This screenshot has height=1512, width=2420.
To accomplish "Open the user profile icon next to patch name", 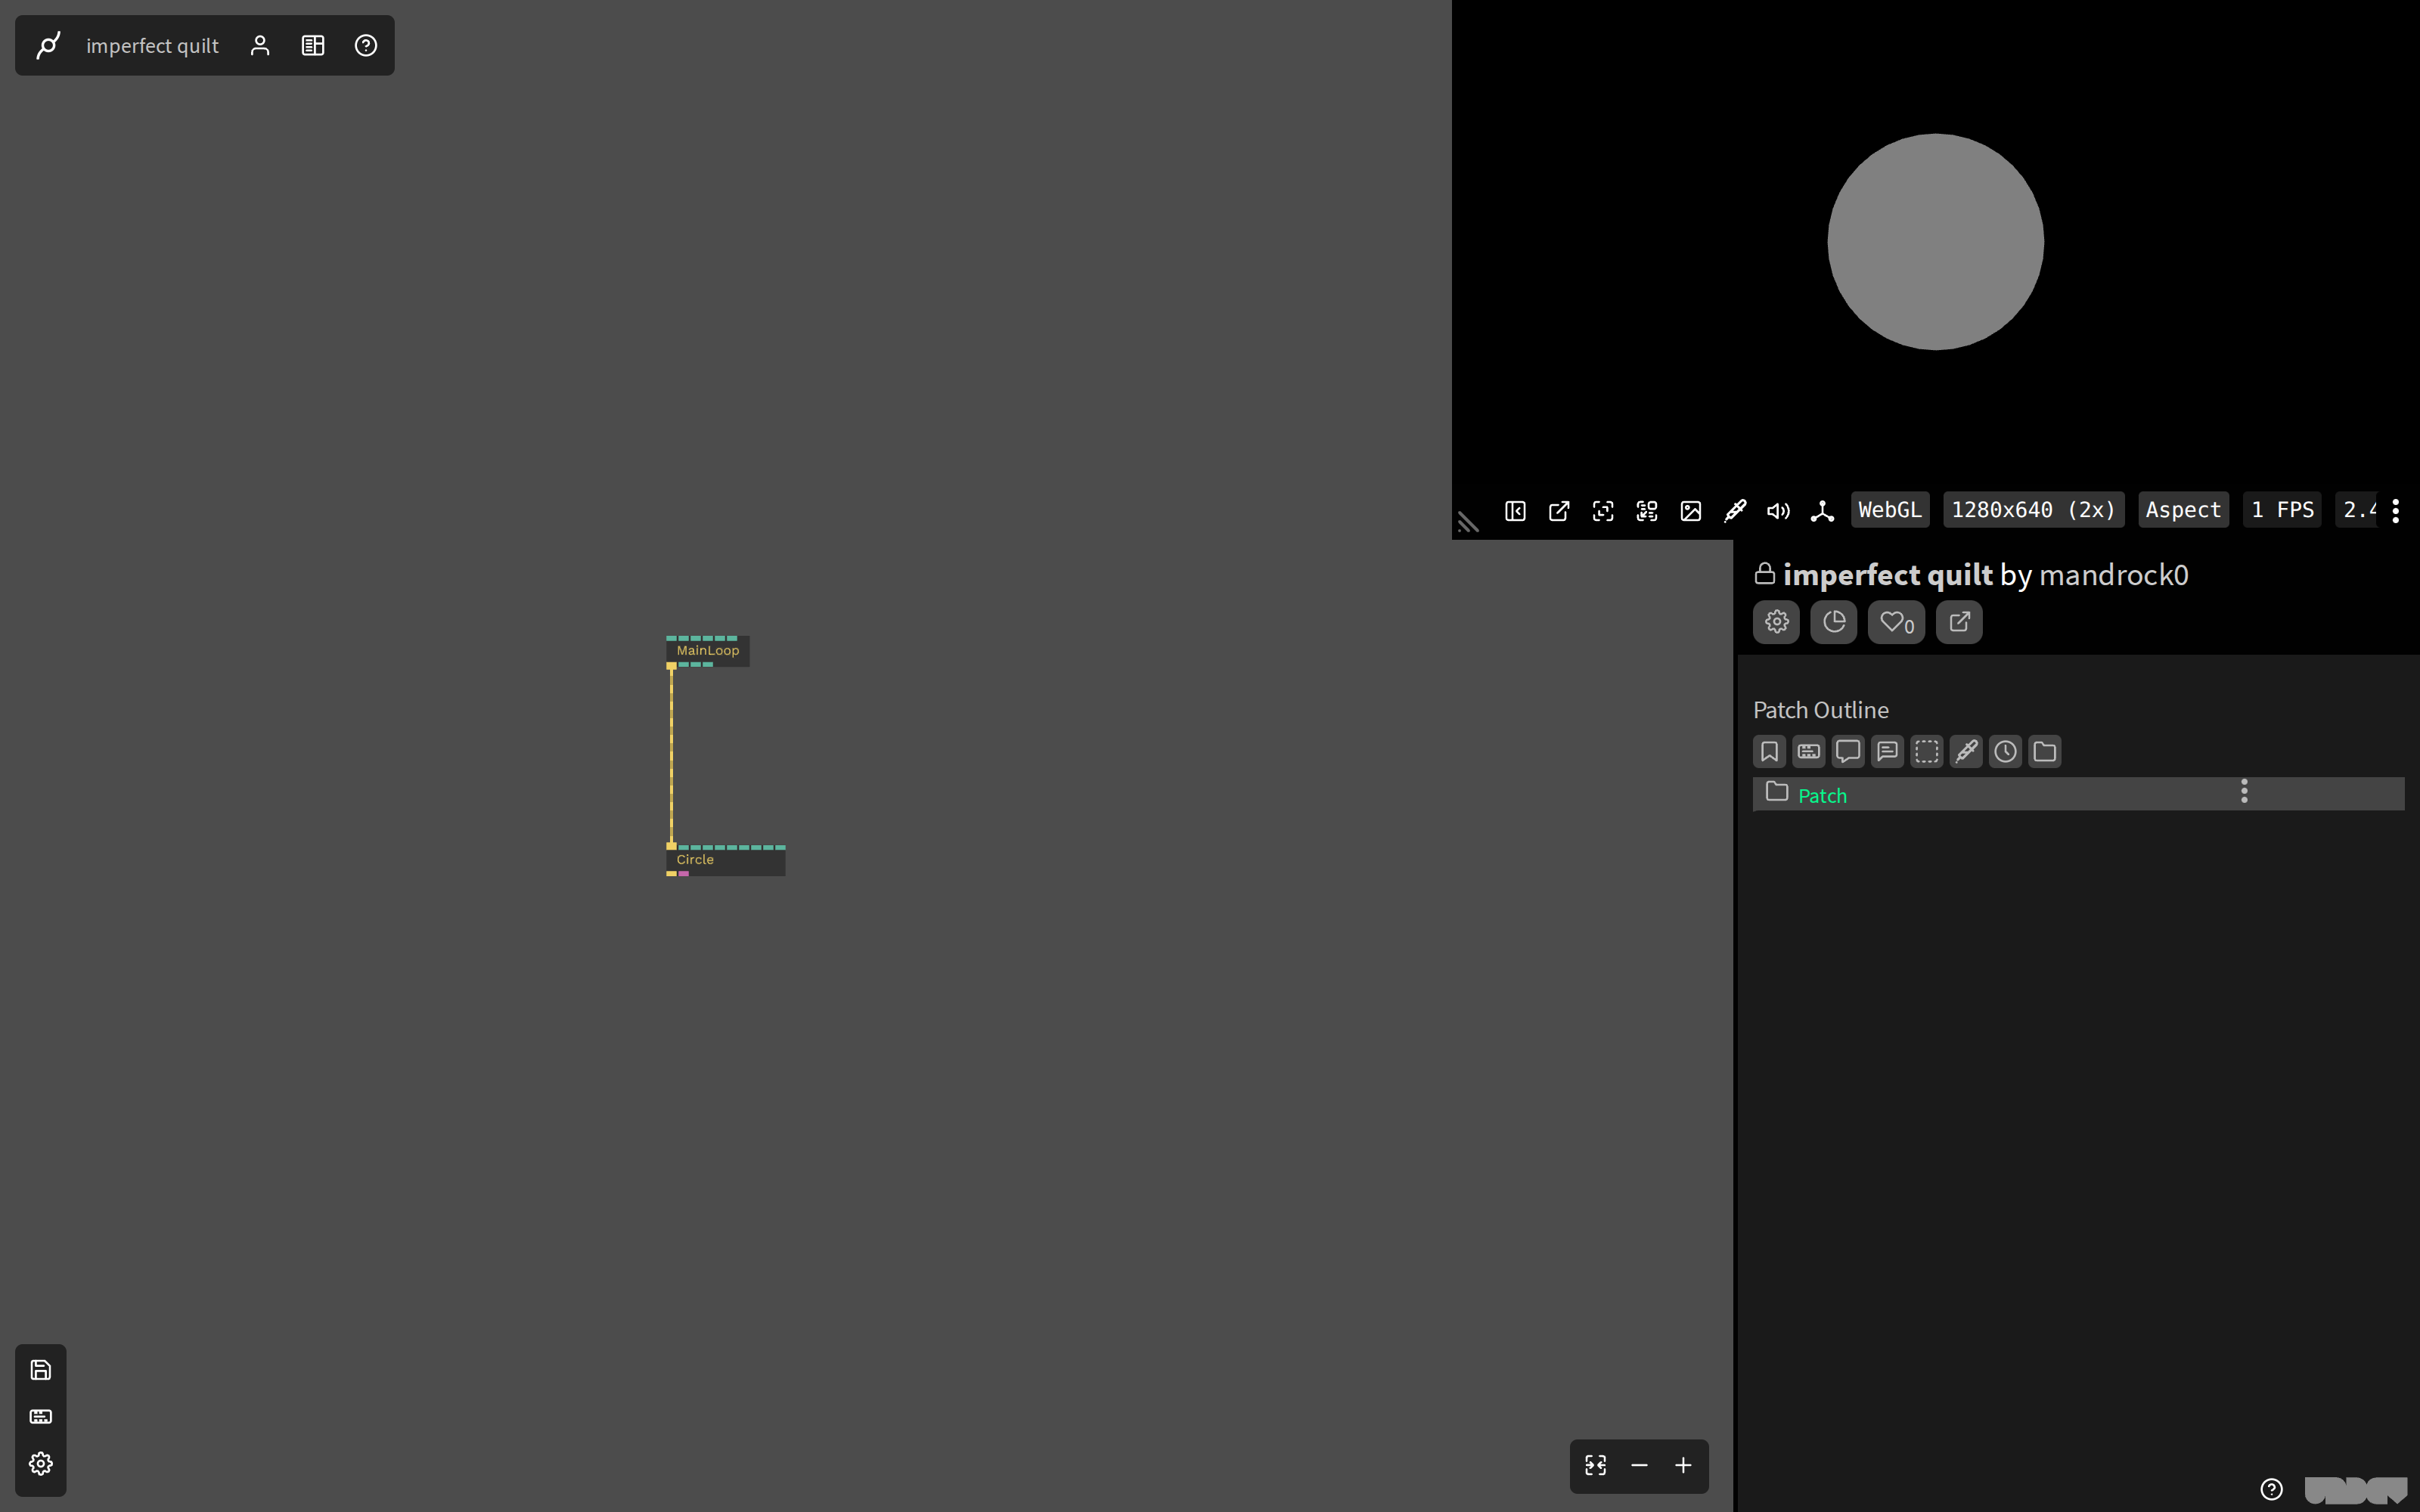I will coord(260,45).
